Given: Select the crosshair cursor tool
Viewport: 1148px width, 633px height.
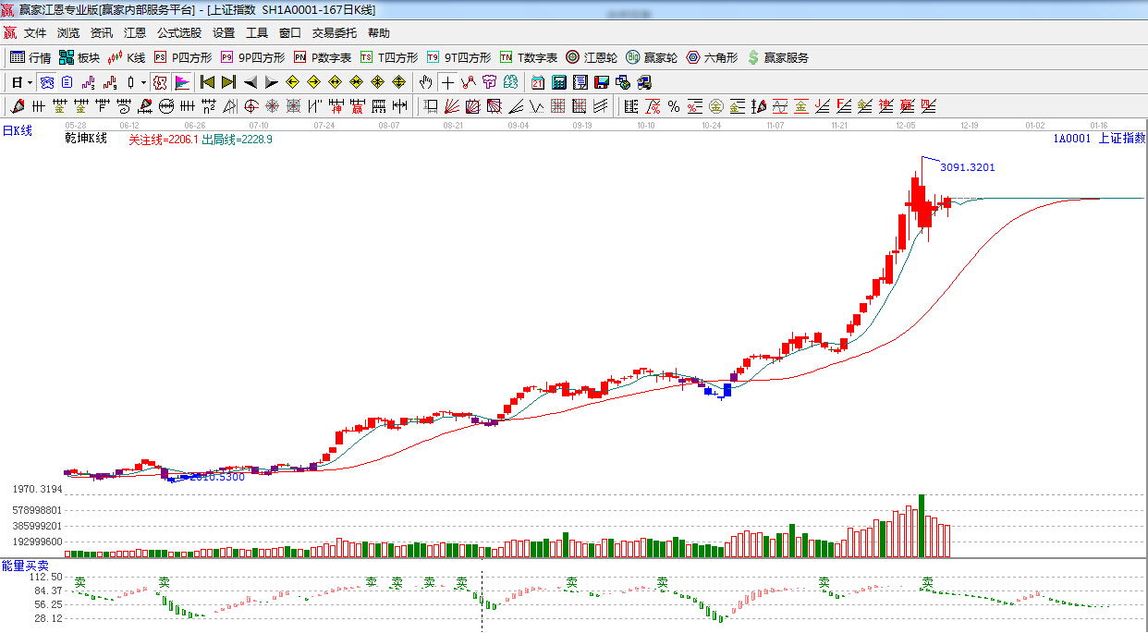Looking at the screenshot, I should (x=447, y=82).
